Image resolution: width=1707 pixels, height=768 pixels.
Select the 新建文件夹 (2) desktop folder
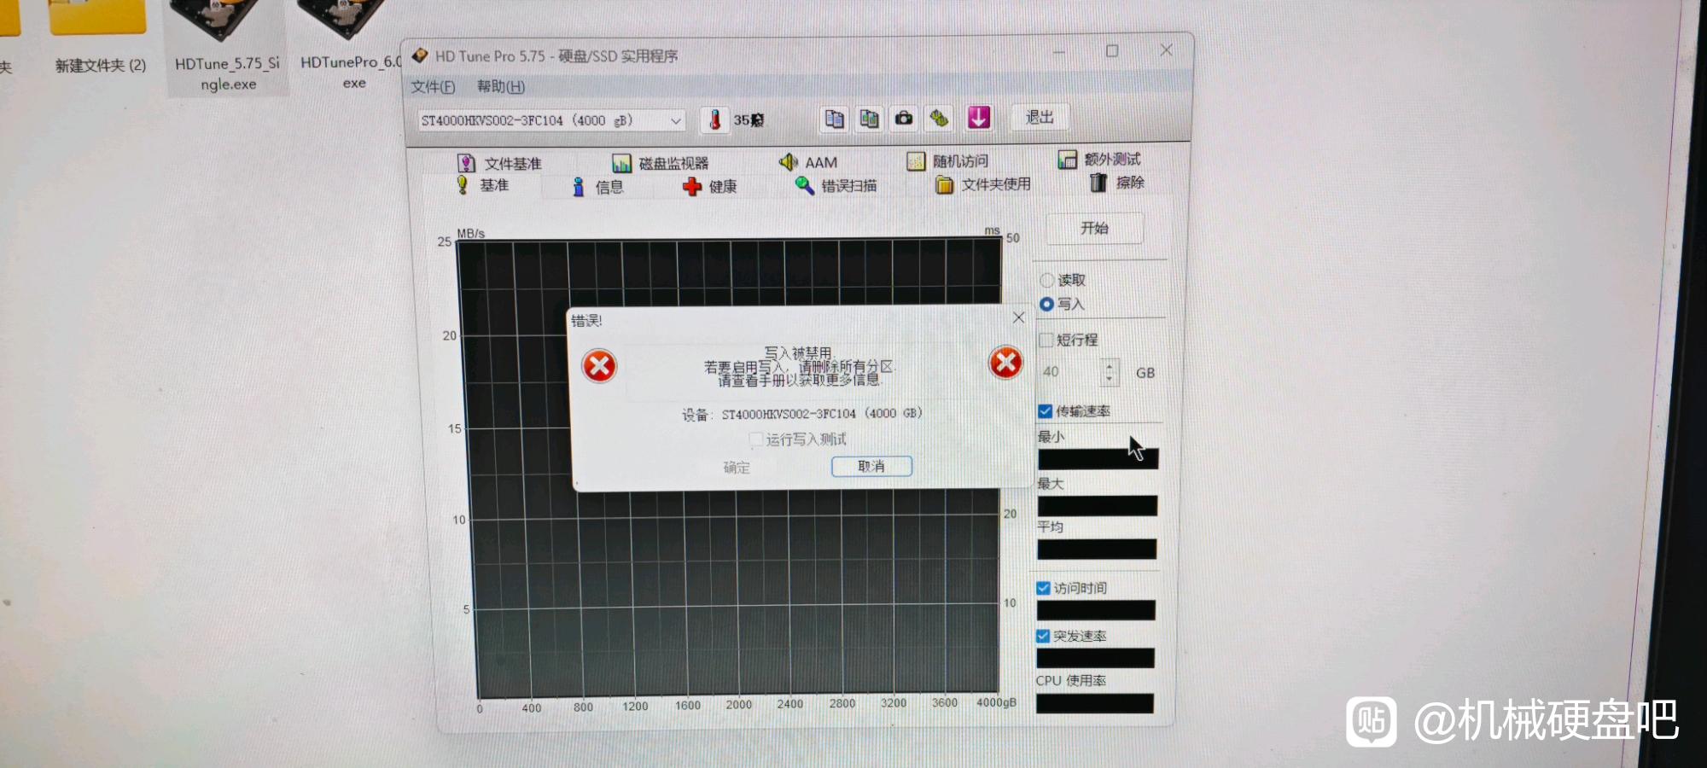click(100, 38)
